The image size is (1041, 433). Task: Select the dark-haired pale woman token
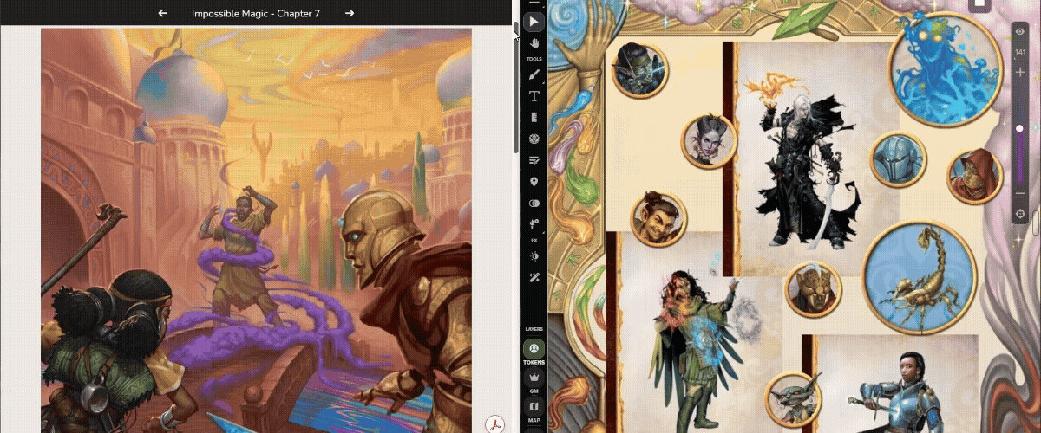point(709,139)
